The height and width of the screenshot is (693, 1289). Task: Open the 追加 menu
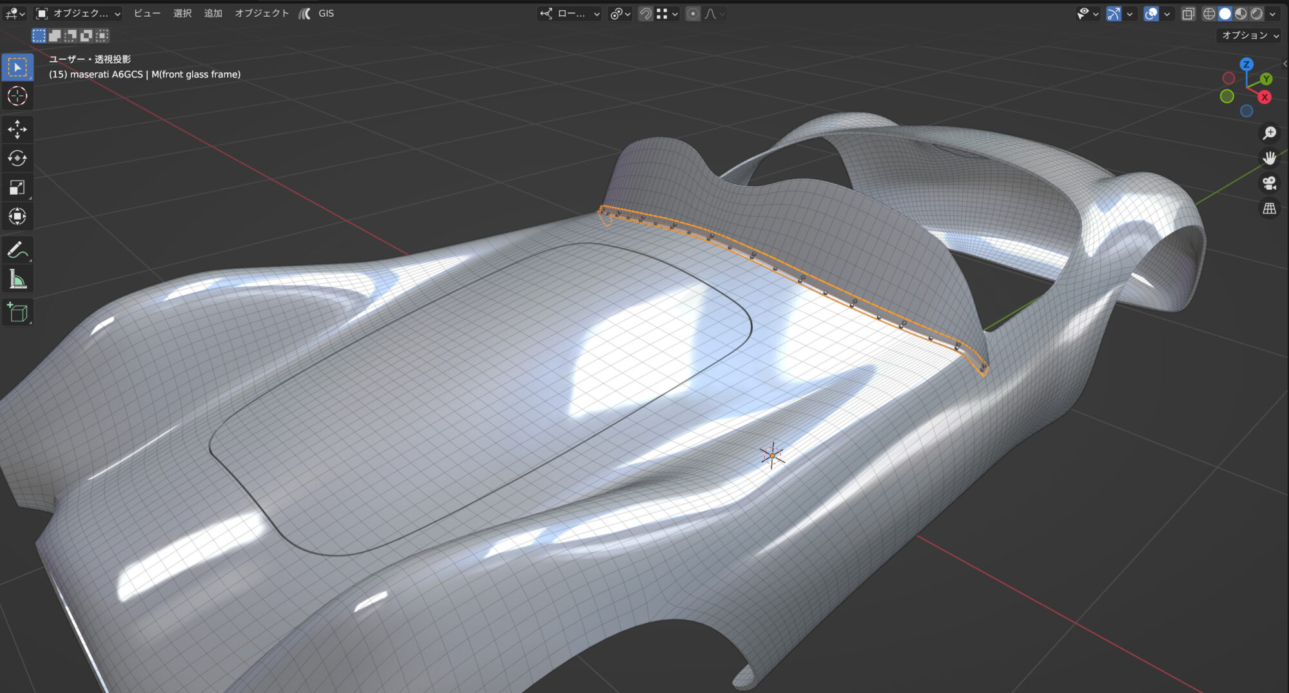pyautogui.click(x=213, y=14)
